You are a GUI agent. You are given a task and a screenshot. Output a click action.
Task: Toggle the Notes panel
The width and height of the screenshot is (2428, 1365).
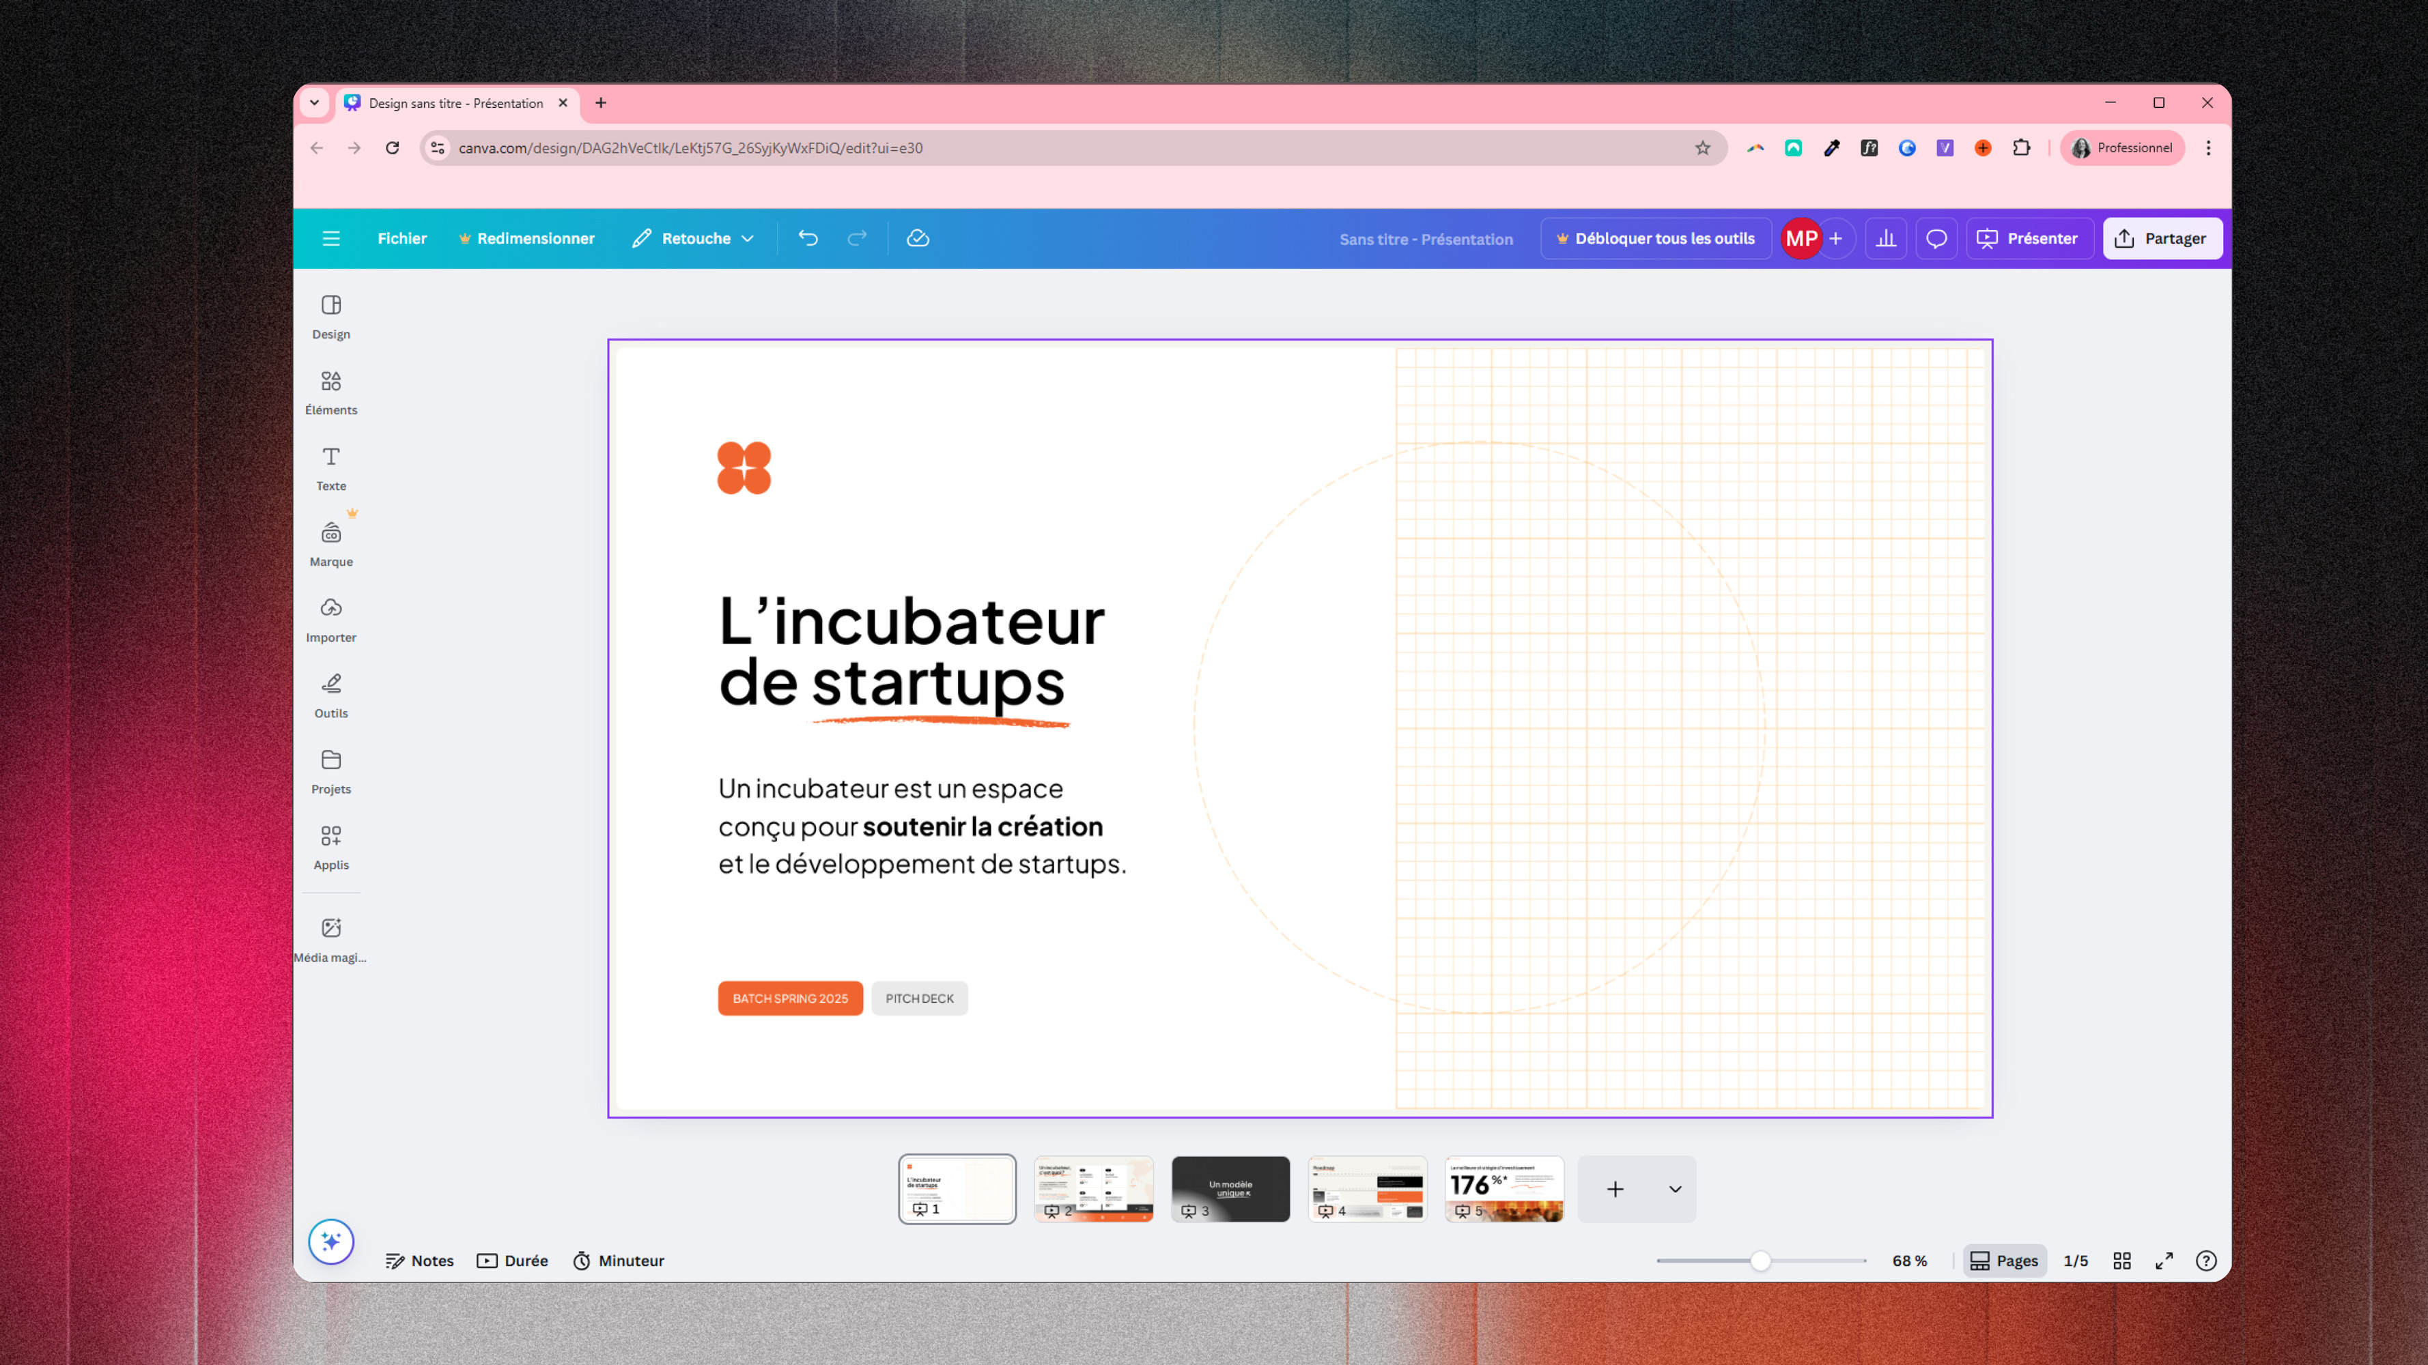tap(419, 1261)
